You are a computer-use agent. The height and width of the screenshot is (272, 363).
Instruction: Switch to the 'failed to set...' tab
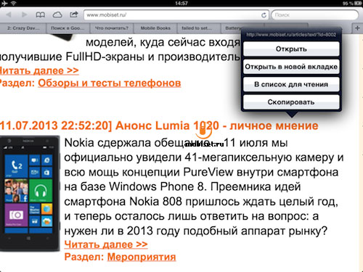(x=199, y=28)
